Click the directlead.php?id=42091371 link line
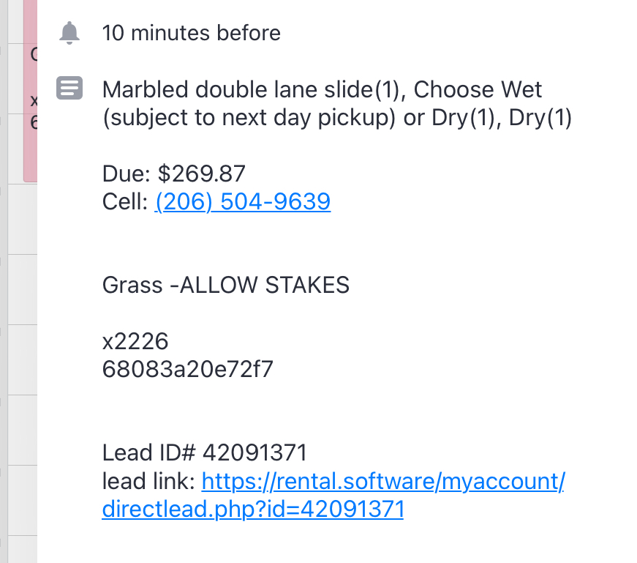Image resolution: width=637 pixels, height=563 pixels. pyautogui.click(x=252, y=510)
